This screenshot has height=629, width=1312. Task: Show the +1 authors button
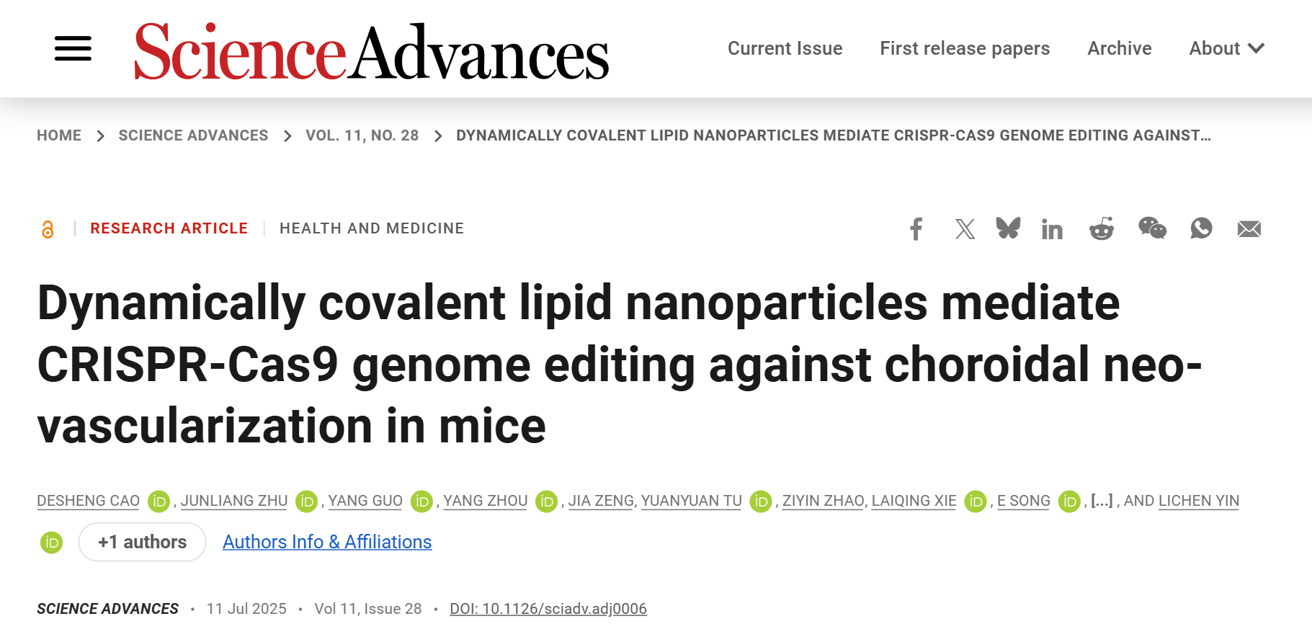click(x=143, y=542)
